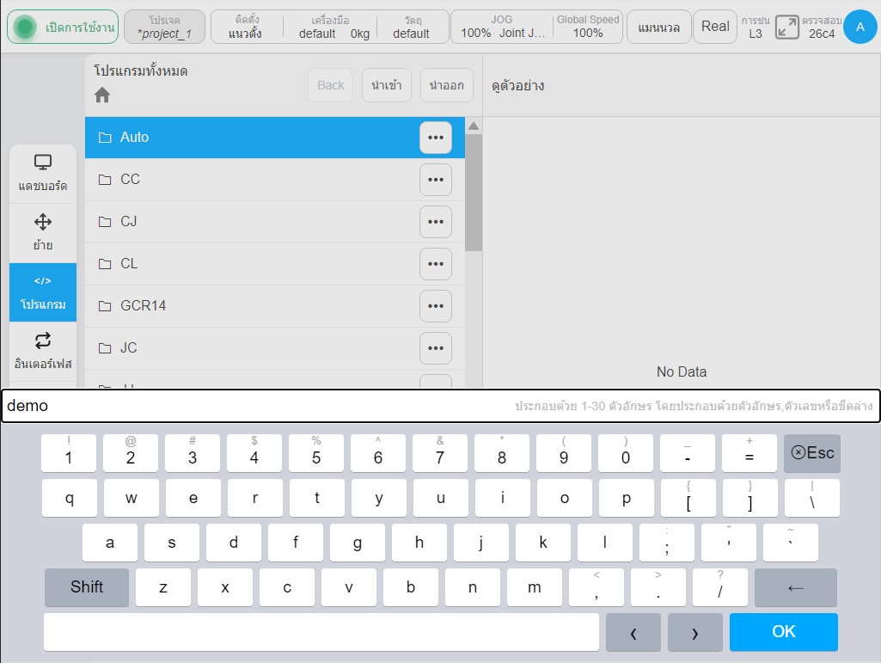Tap the Shift key
The width and height of the screenshot is (881, 663).
point(87,587)
